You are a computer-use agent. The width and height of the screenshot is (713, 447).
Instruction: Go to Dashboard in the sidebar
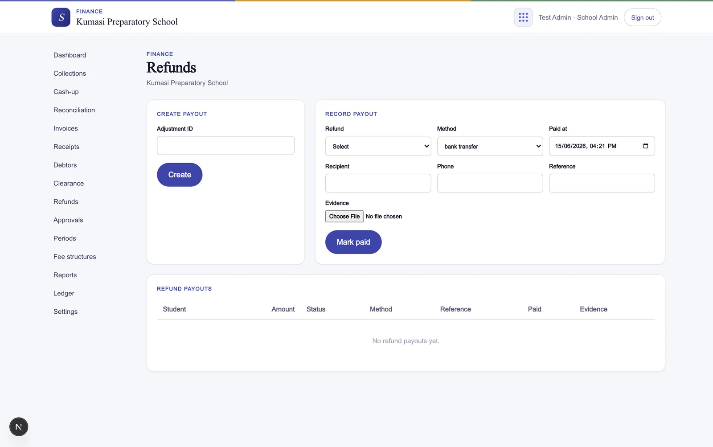click(70, 55)
